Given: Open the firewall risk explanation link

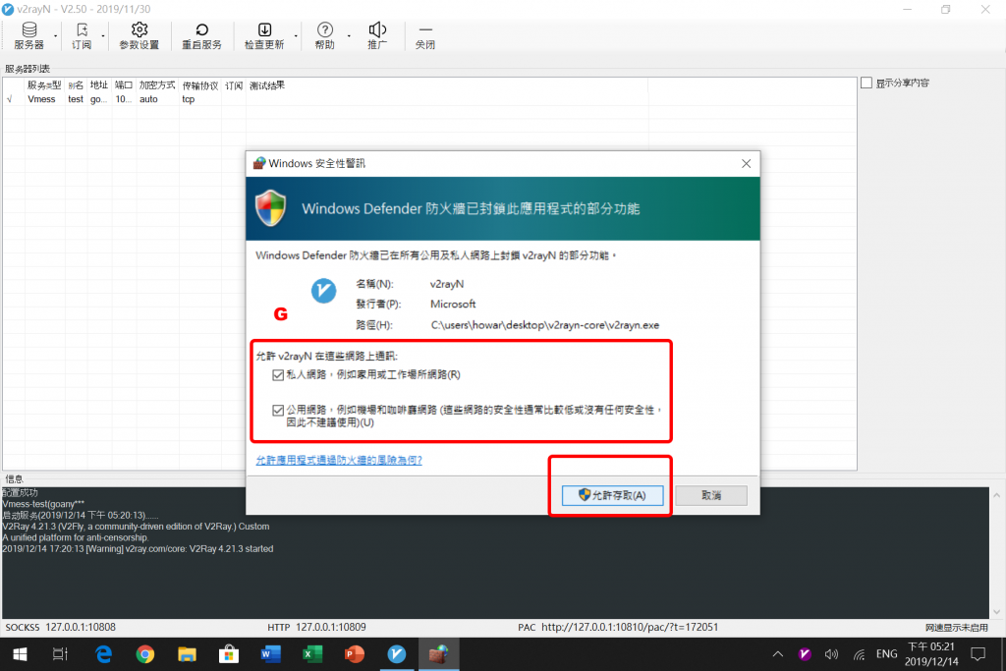Looking at the screenshot, I should point(339,460).
